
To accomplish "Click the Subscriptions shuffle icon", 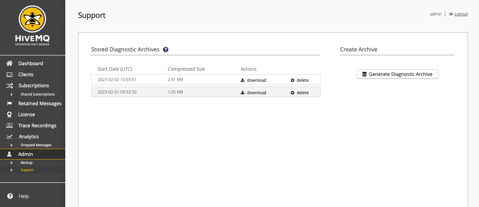I will pyautogui.click(x=10, y=86).
